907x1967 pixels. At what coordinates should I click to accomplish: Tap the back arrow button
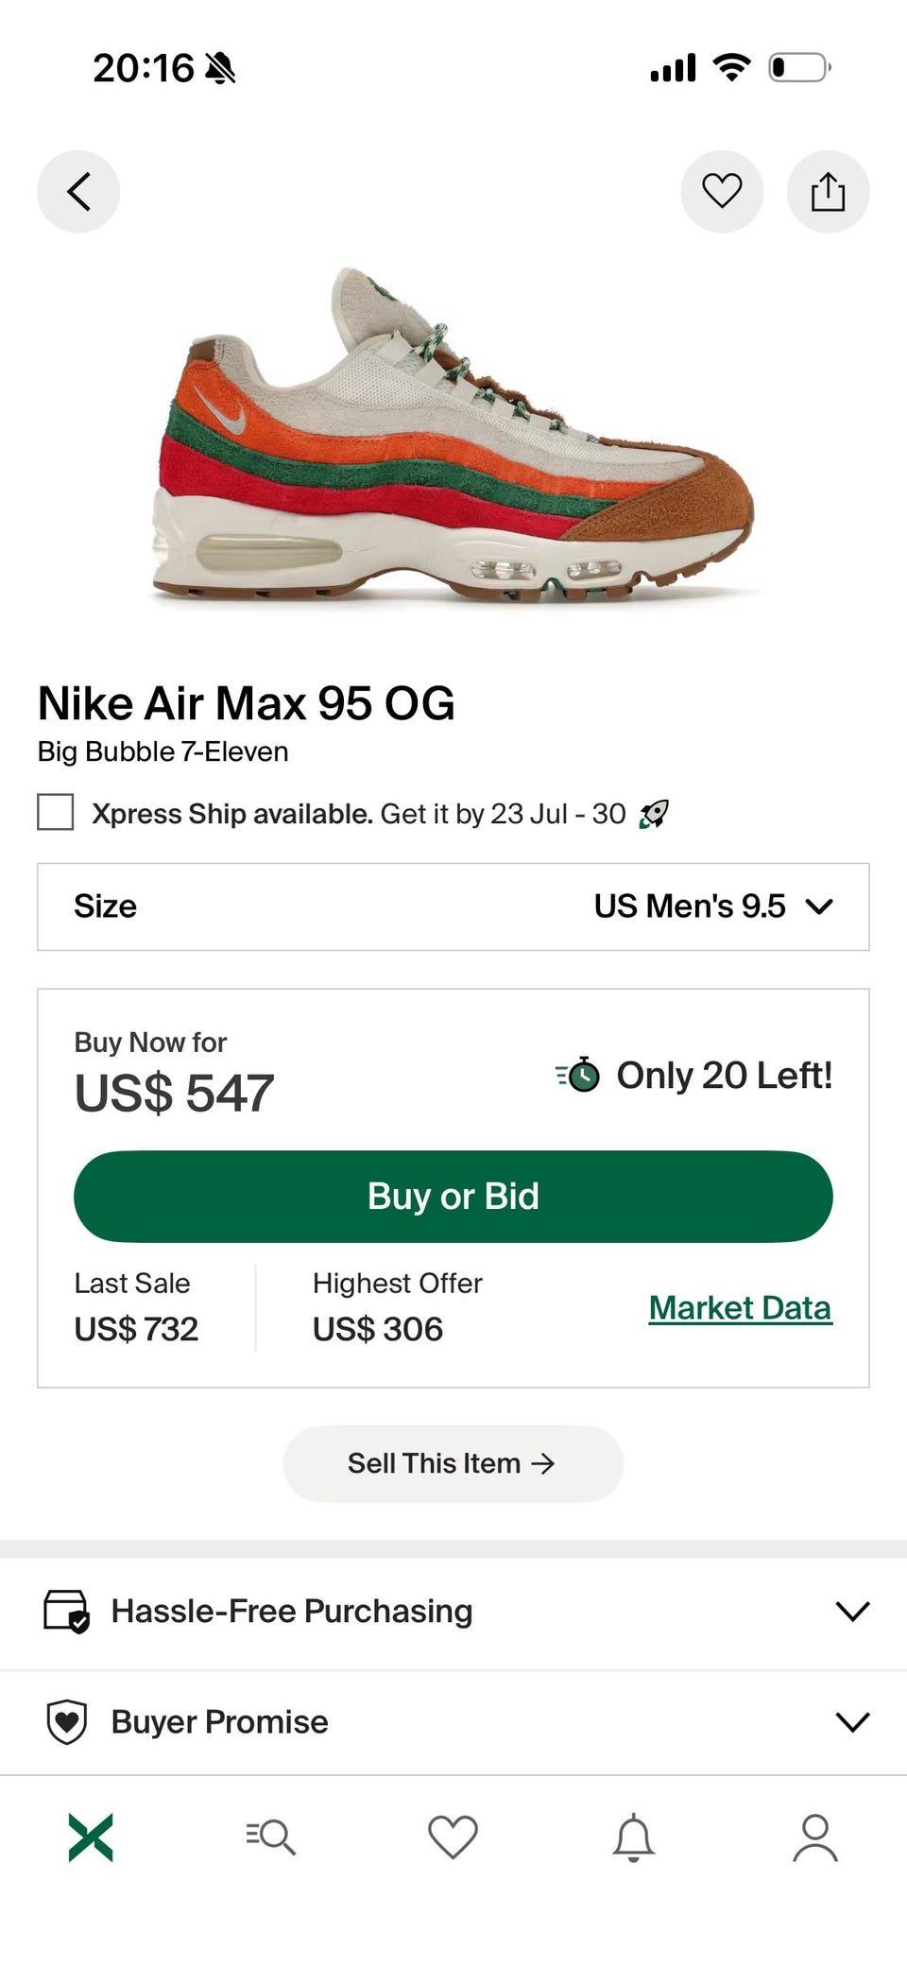click(x=78, y=192)
